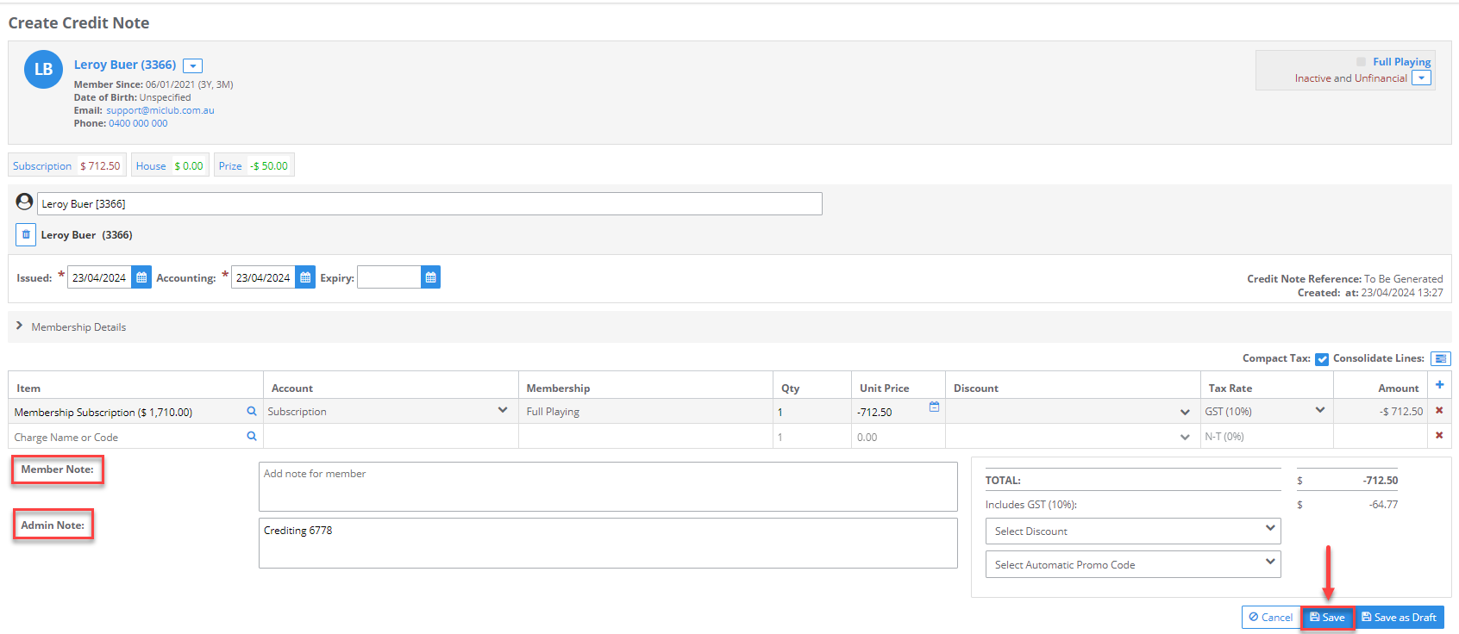Click the TOTAL value -712.50
Viewport: 1459px width, 634px height.
(x=1381, y=481)
